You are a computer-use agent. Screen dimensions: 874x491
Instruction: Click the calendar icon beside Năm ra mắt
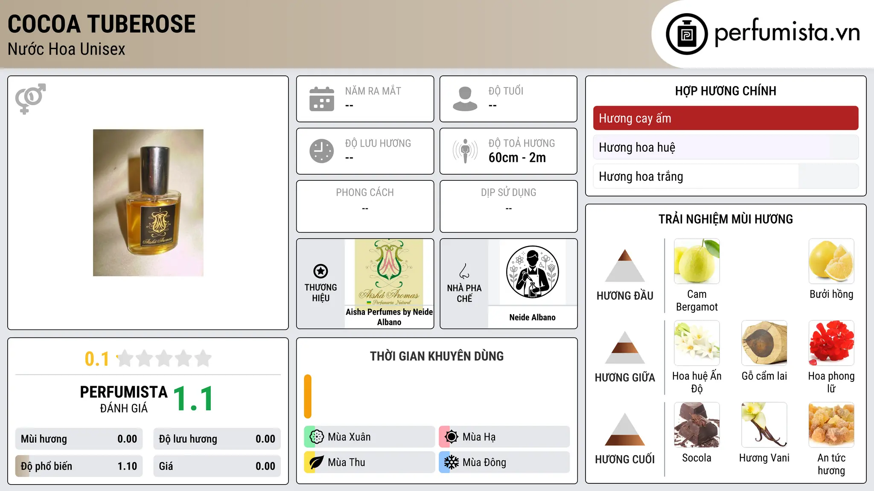pyautogui.click(x=322, y=99)
